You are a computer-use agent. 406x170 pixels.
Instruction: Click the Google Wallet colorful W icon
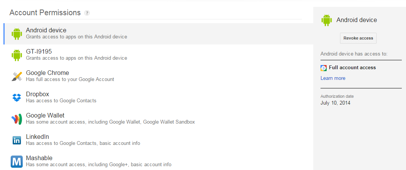[x=16, y=119]
